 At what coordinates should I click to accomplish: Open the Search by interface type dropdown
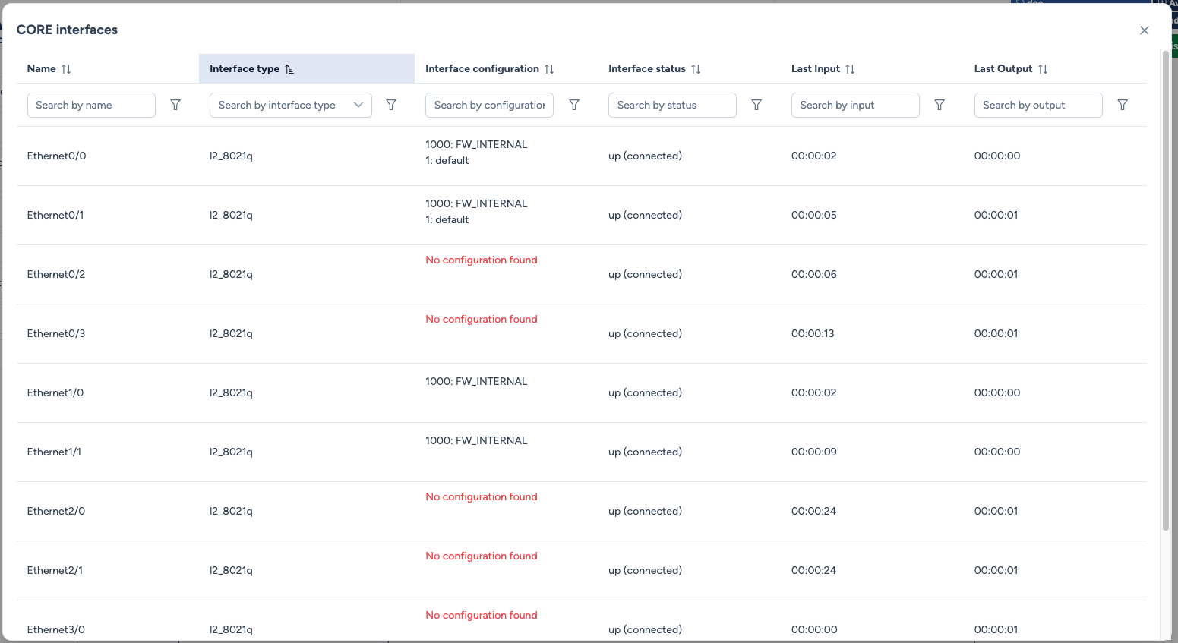pos(290,105)
